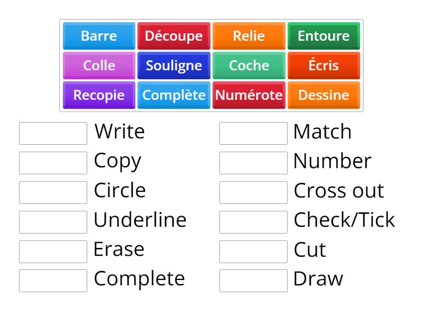Click the answer slot beside Draw

click(253, 280)
